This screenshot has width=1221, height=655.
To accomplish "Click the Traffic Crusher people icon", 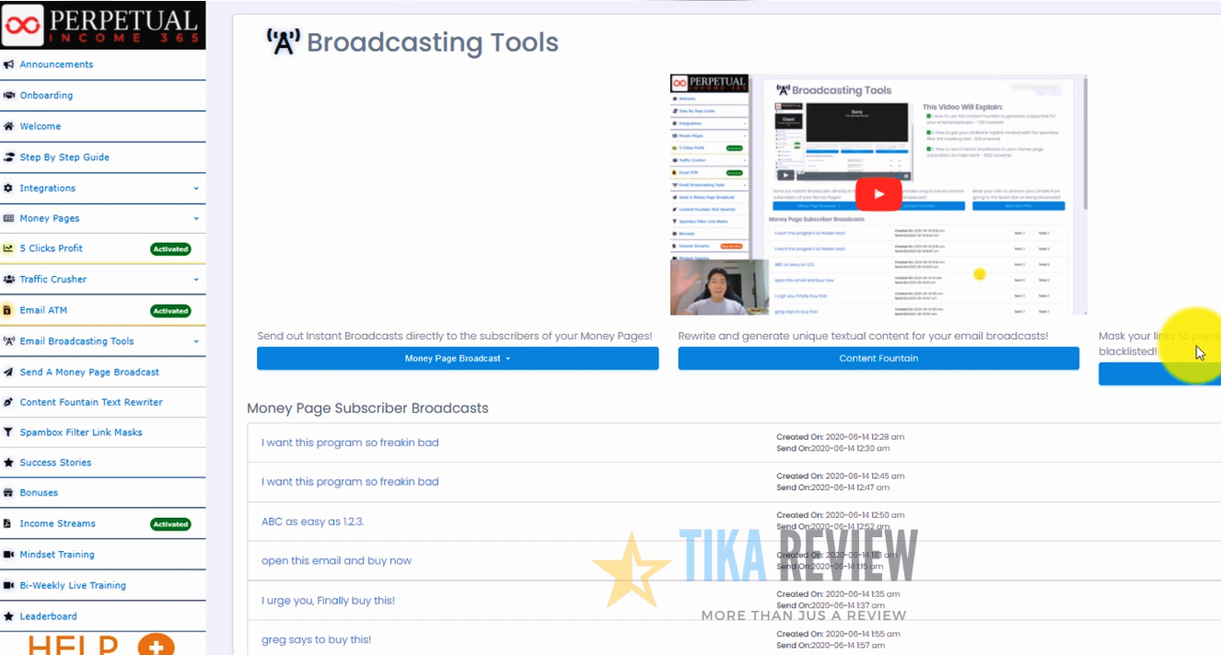I will [x=9, y=280].
